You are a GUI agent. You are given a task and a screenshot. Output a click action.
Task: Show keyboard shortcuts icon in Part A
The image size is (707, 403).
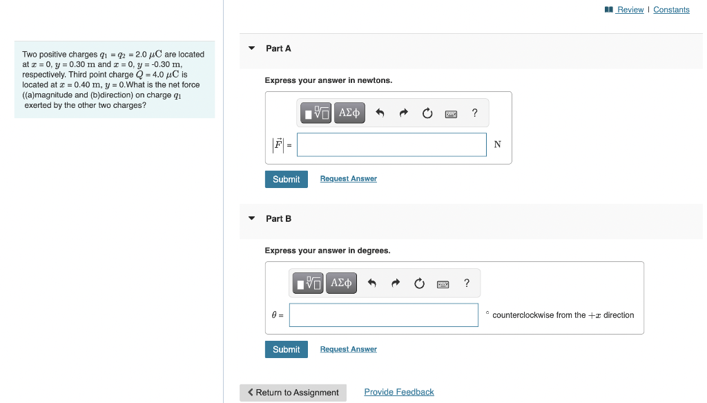451,114
